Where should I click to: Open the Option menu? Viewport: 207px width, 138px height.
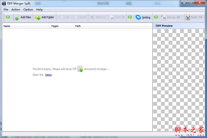pyautogui.click(x=28, y=10)
